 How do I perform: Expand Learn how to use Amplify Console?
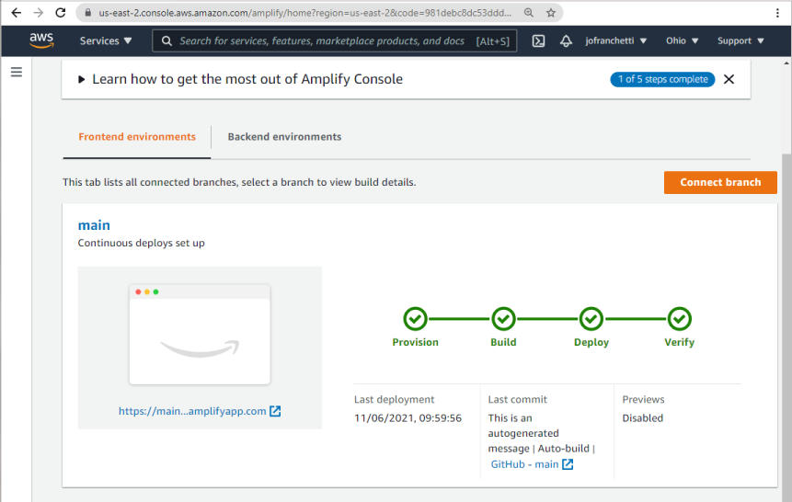(x=247, y=79)
